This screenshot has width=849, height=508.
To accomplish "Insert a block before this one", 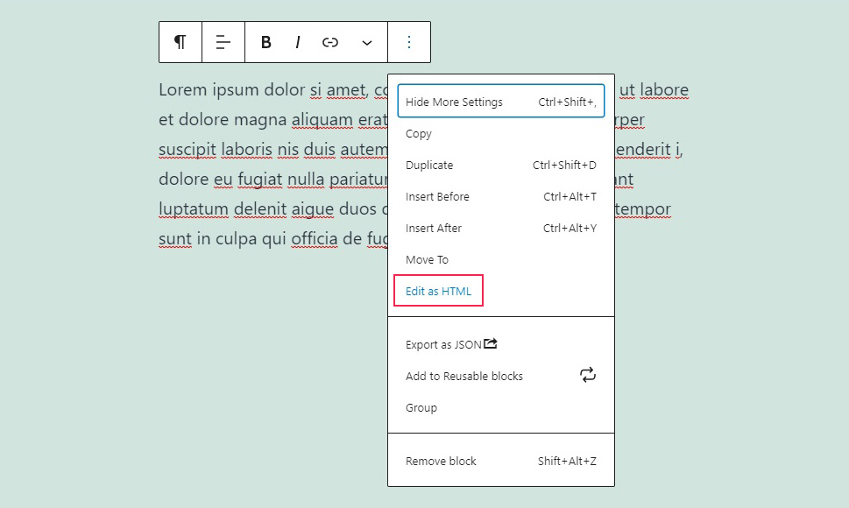I will pyautogui.click(x=437, y=196).
